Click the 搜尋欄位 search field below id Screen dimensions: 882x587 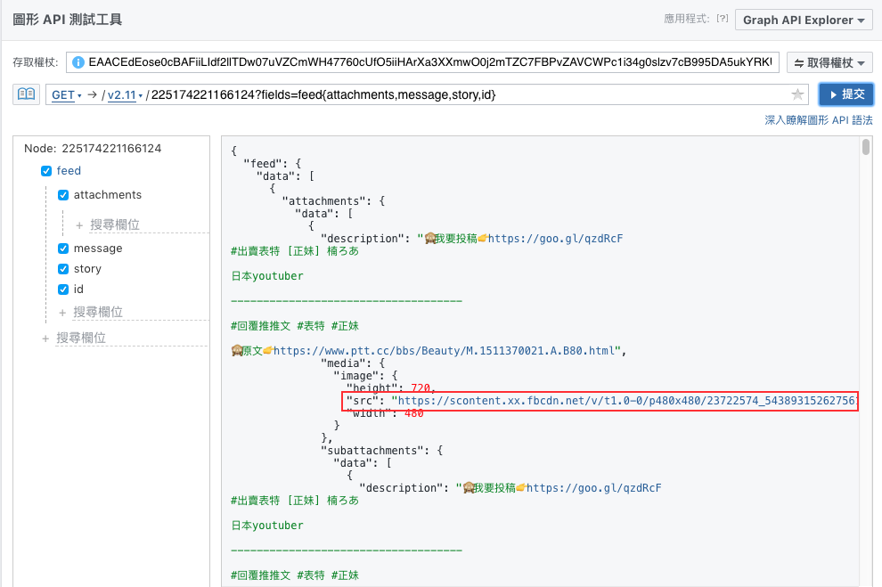[140, 312]
